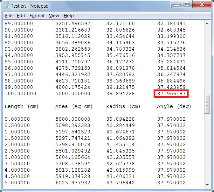This screenshot has height=192, width=214.
Task: Click the 'Length (cm)' header text
Action: 21,106
